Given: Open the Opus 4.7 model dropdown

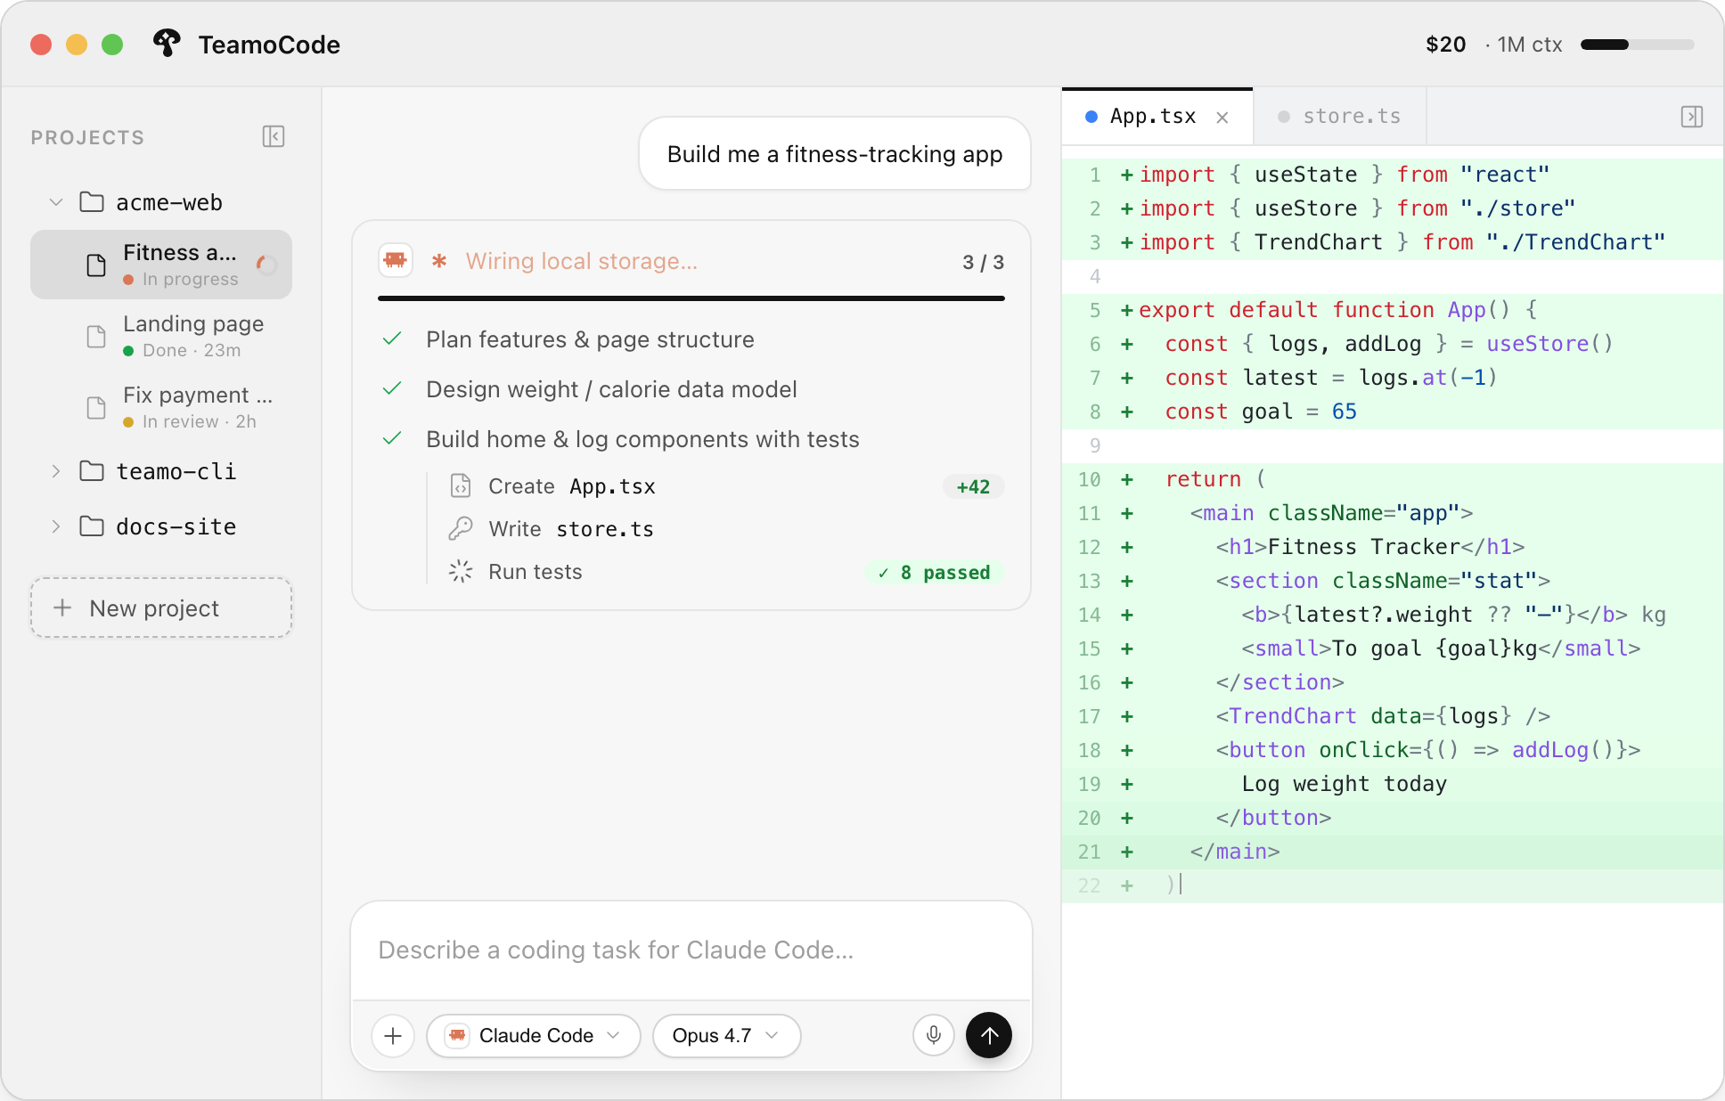Looking at the screenshot, I should coord(727,1036).
